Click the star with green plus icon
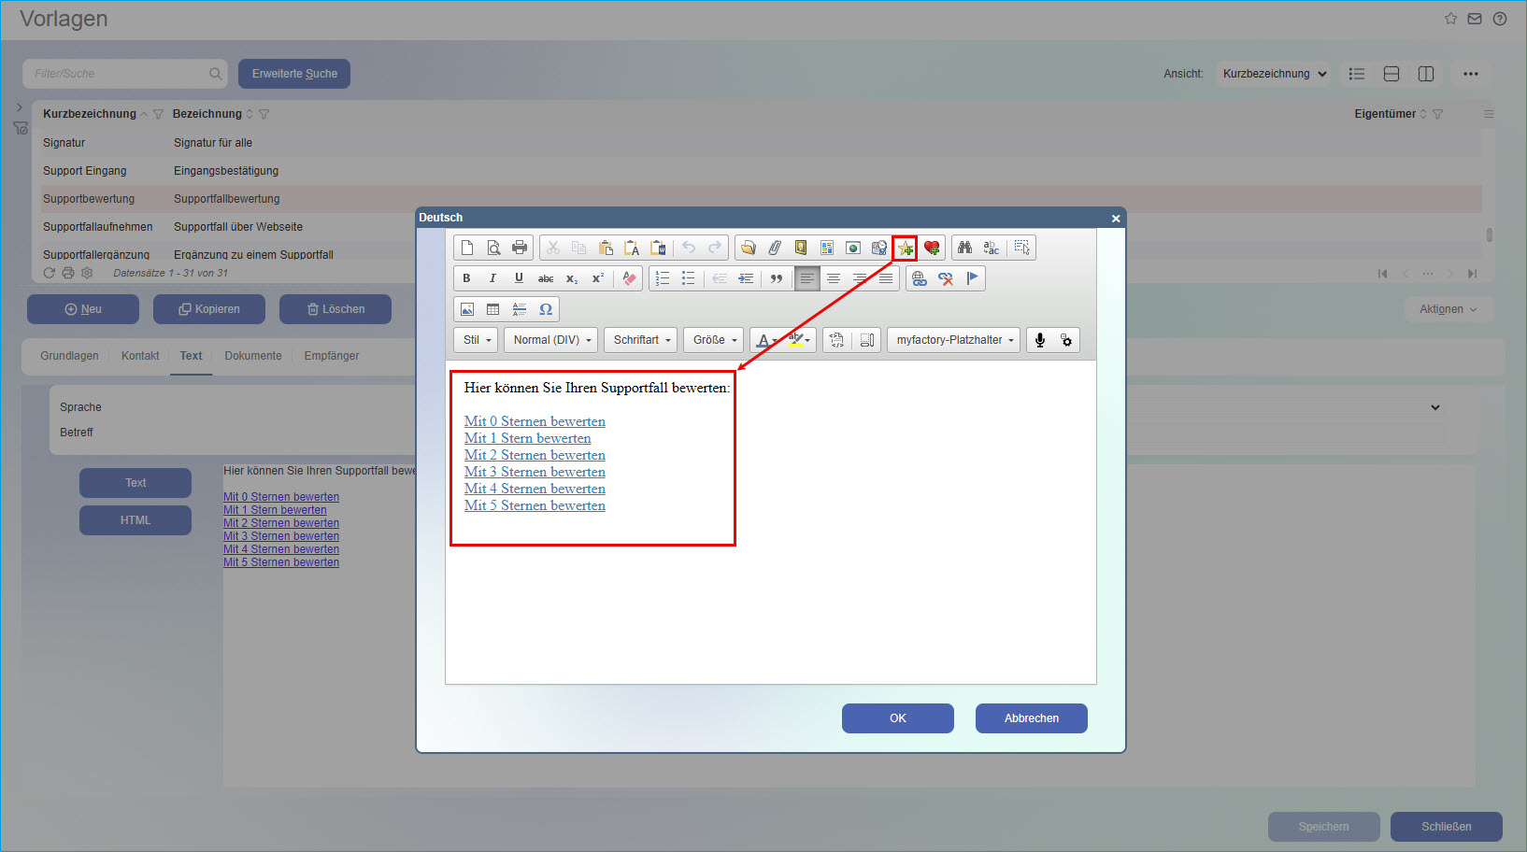1527x852 pixels. coord(905,248)
